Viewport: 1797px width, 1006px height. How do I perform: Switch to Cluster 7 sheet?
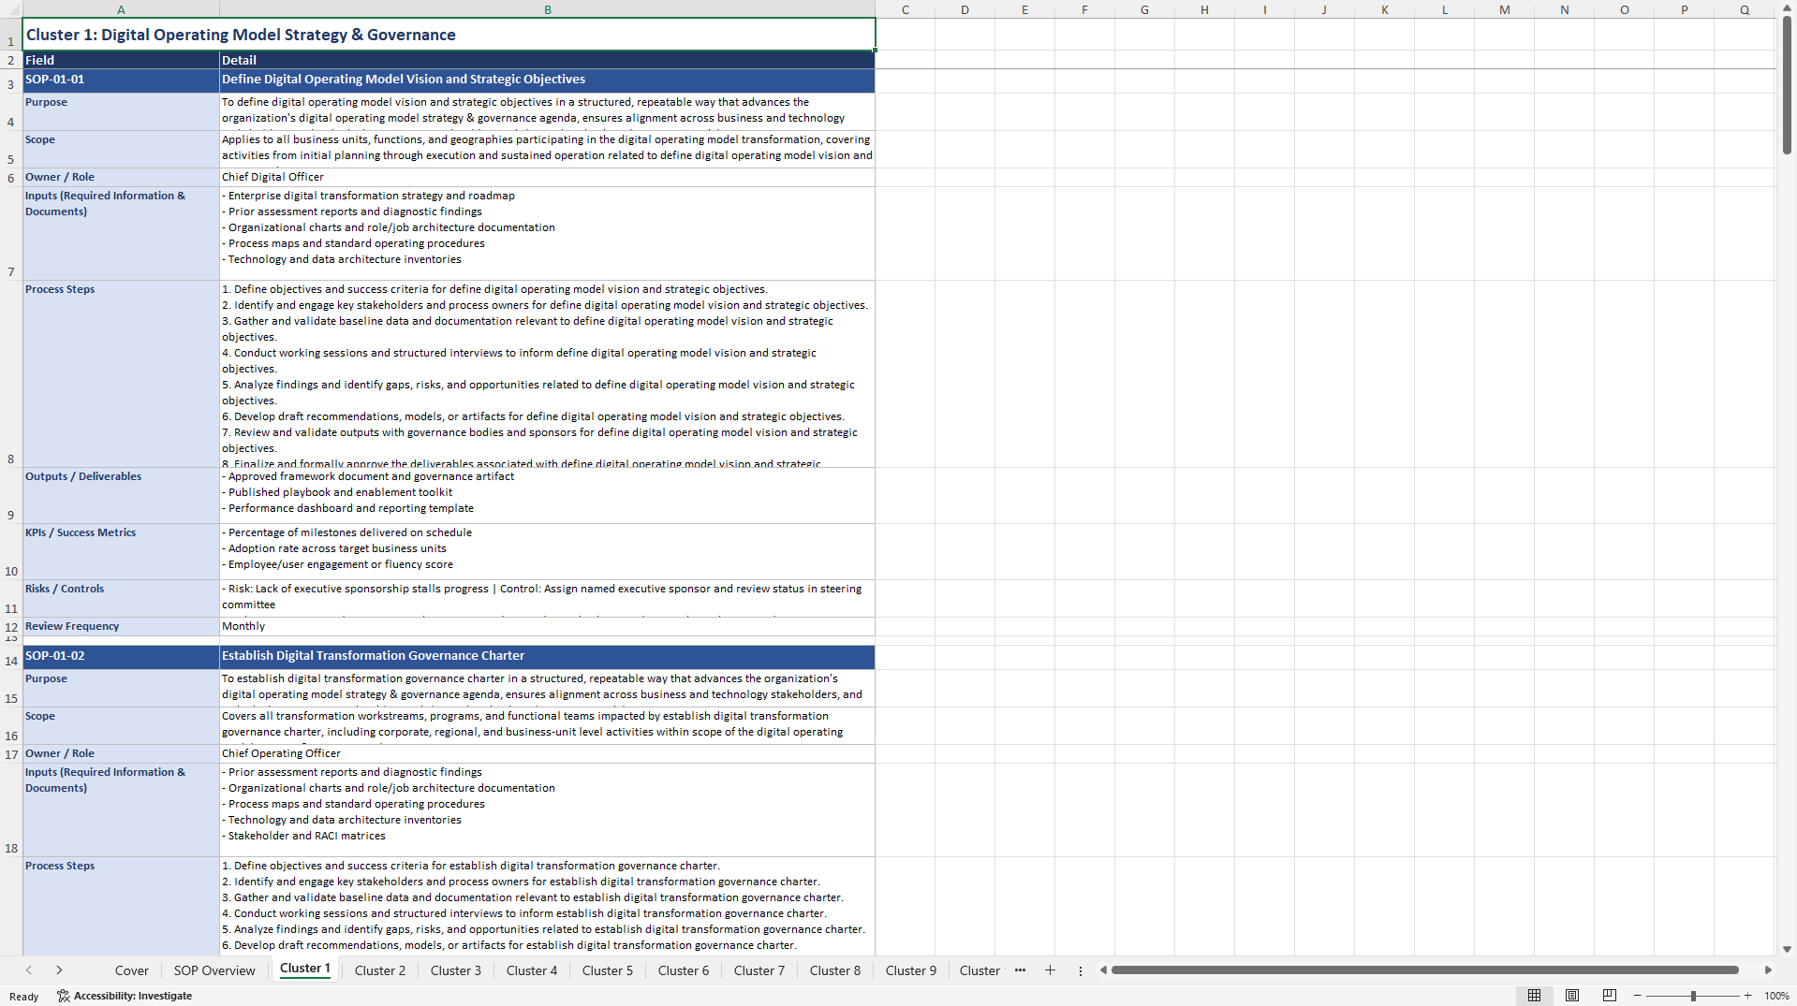coord(759,970)
